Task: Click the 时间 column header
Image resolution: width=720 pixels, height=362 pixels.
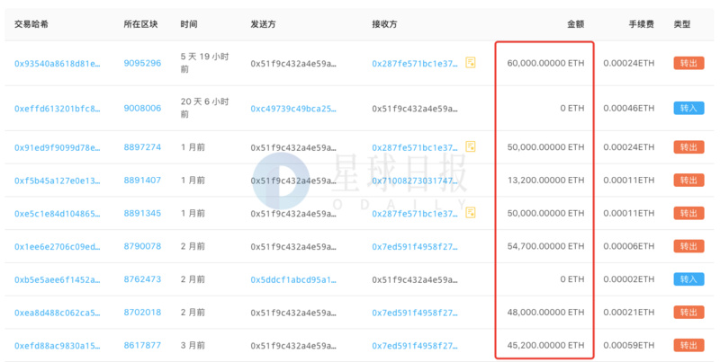Action: tap(189, 24)
